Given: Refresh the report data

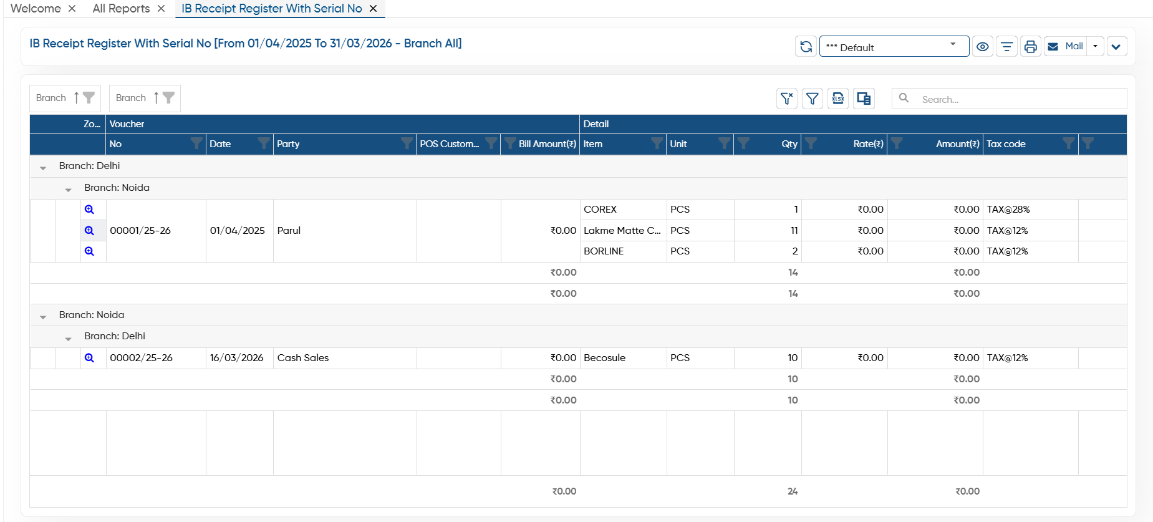Looking at the screenshot, I should pyautogui.click(x=806, y=47).
